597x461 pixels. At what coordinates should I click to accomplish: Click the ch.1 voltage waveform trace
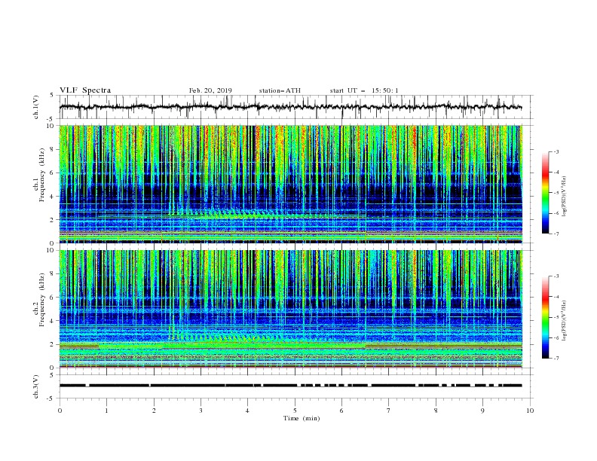click(x=290, y=107)
